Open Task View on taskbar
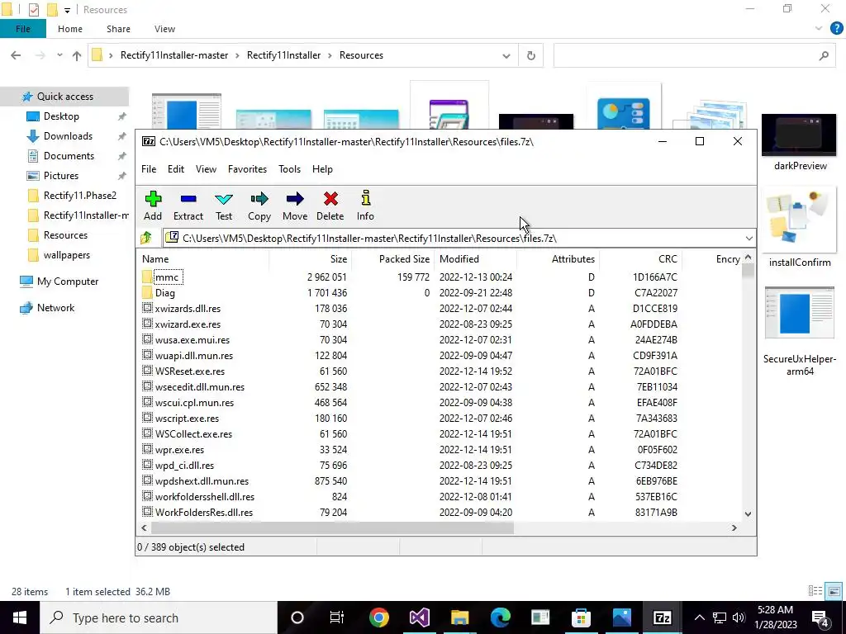Screen dimensions: 846x634 point(337,617)
